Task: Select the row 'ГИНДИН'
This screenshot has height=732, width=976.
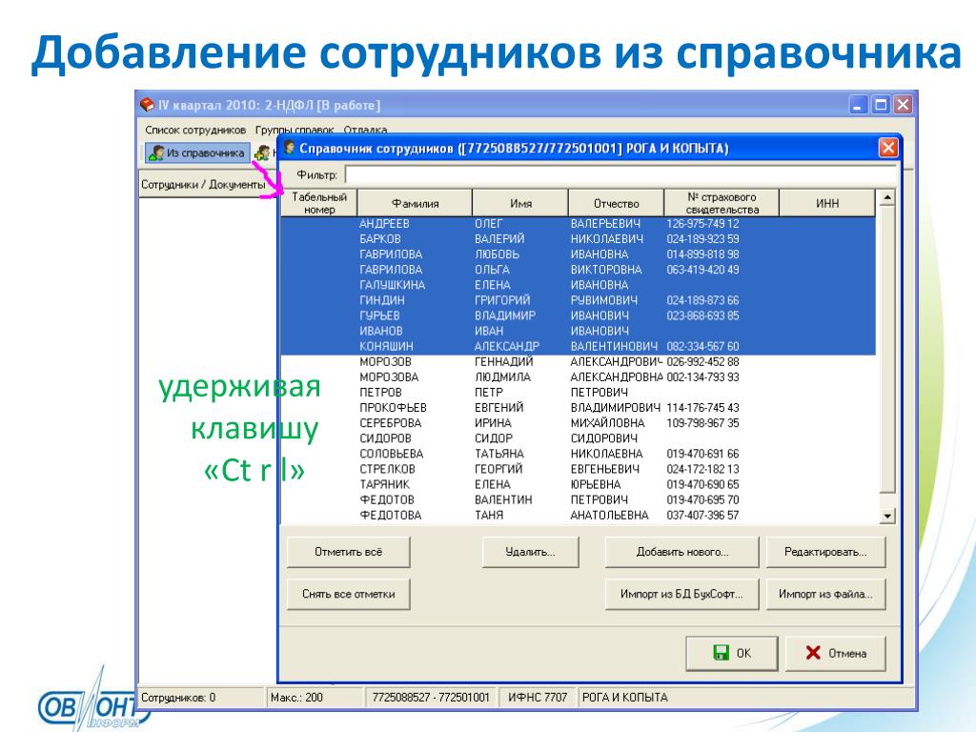Action: (579, 300)
